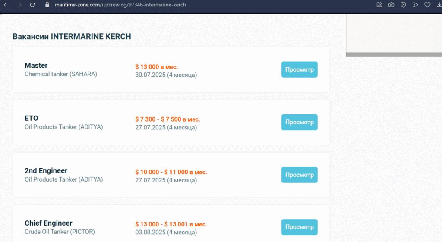The height and width of the screenshot is (242, 442).
Task: Click 2nd Engineer's Oil Products Tanker (ADITYA) text
Action: click(x=64, y=179)
